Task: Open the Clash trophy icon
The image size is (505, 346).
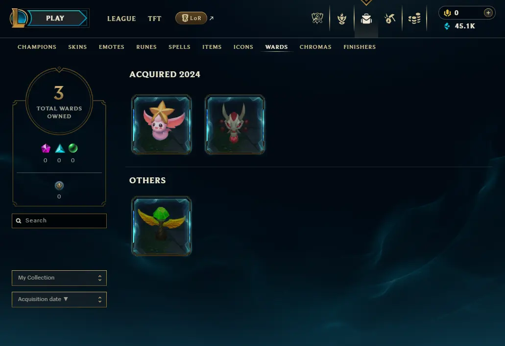Action: tap(317, 18)
